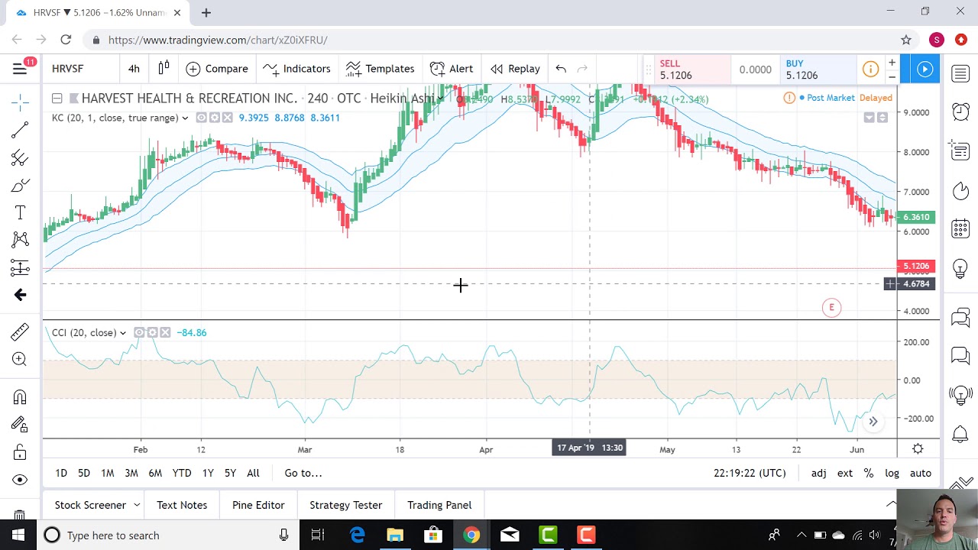Start bar Replay mode
Screen dimensions: 978x550
pyautogui.click(x=515, y=69)
